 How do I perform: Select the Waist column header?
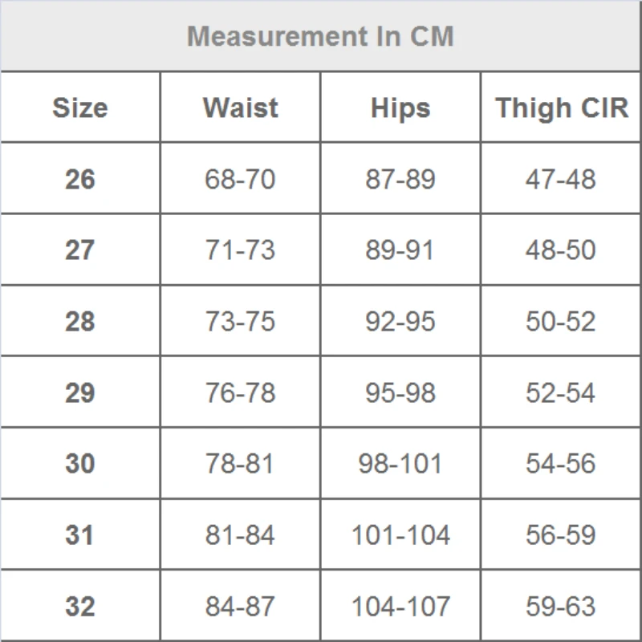pos(240,108)
